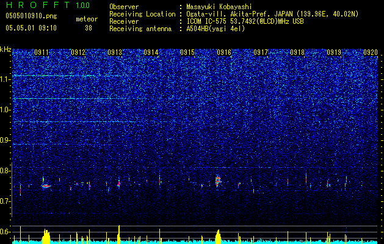Click the 0917 time marker
Image resolution: width=384 pixels, height=244 pixels.
pos(261,52)
